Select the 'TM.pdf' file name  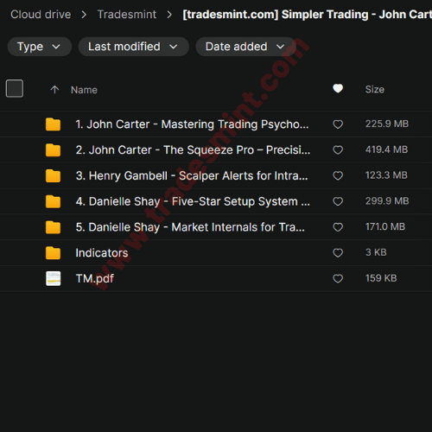coord(95,278)
